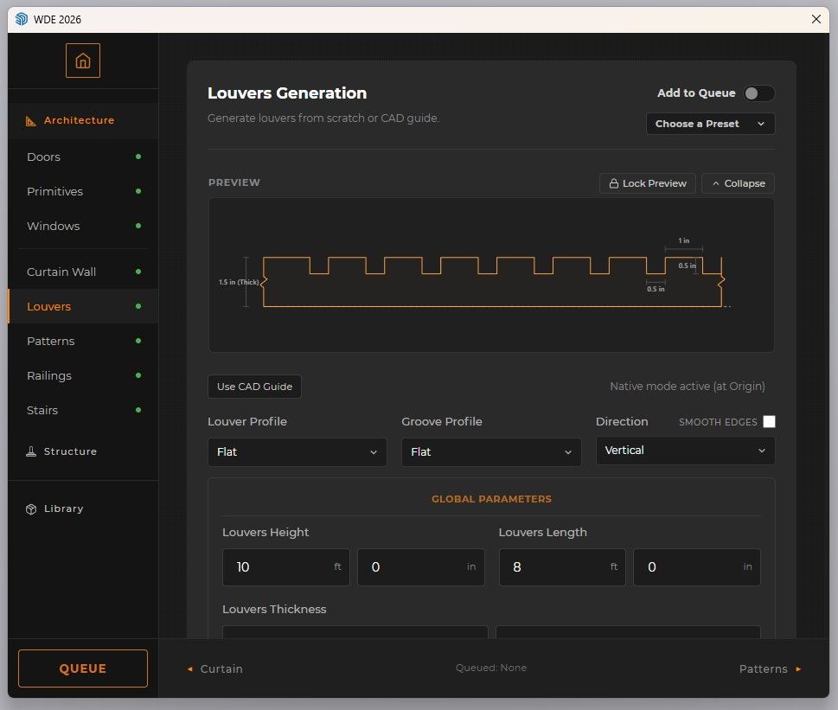Select Doors in the sidebar
The width and height of the screenshot is (838, 710).
pyautogui.click(x=83, y=157)
